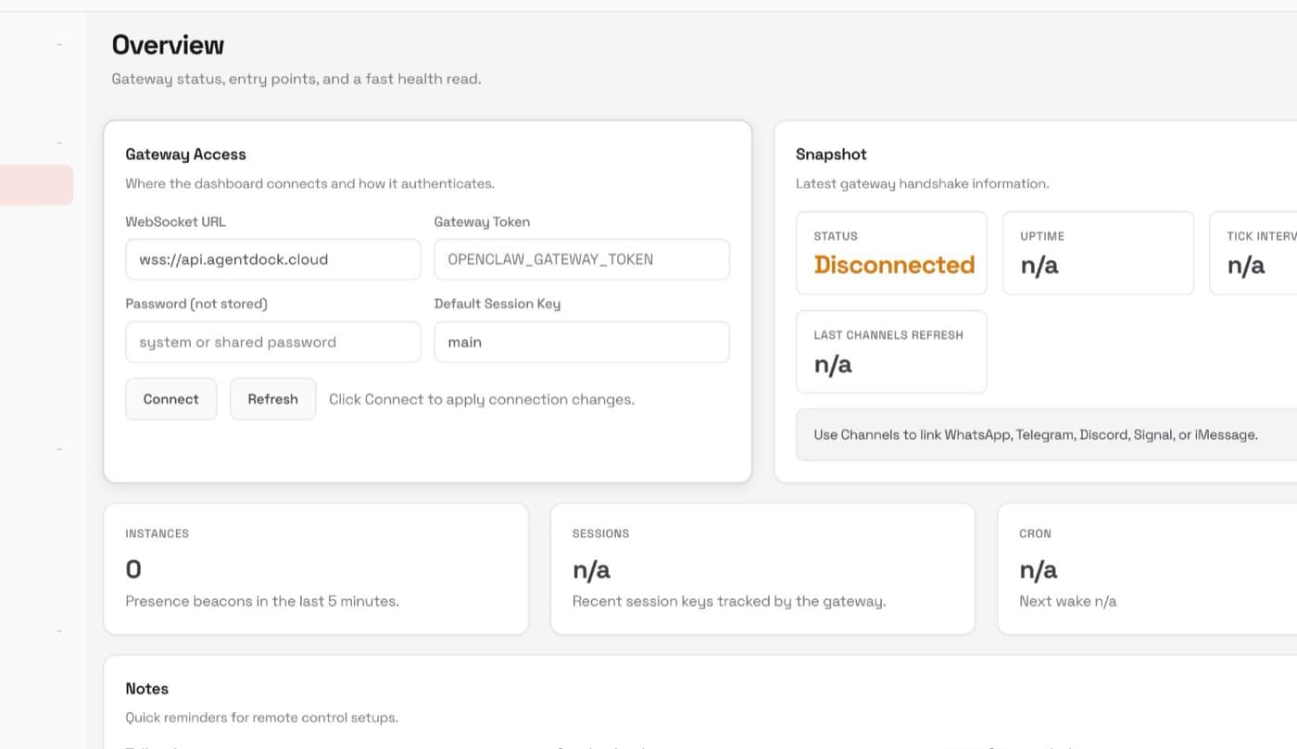Select the highlighted active sidebar item
The image size is (1297, 749).
(37, 184)
